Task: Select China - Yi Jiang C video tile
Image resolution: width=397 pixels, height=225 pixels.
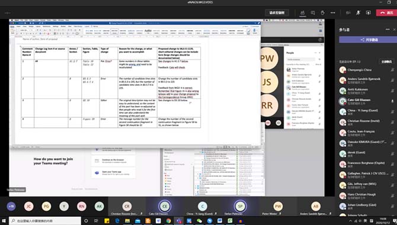Action: [x=202, y=207]
